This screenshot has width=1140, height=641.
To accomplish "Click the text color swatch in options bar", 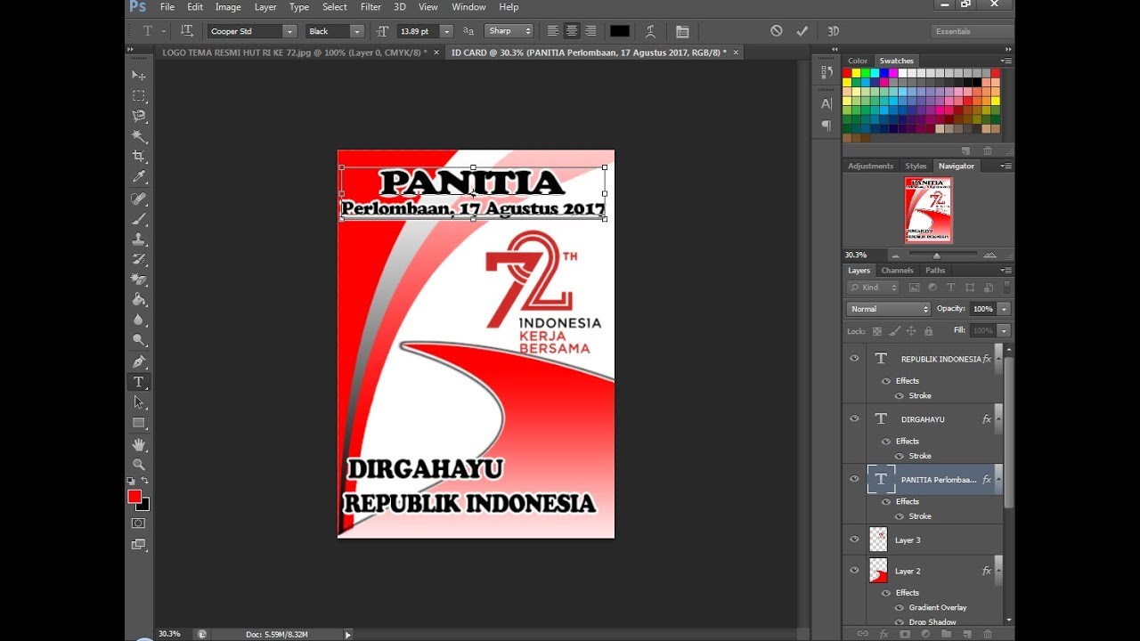I will point(620,31).
